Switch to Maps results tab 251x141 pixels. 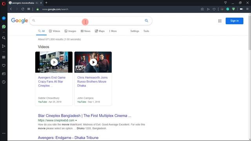(x=100, y=31)
